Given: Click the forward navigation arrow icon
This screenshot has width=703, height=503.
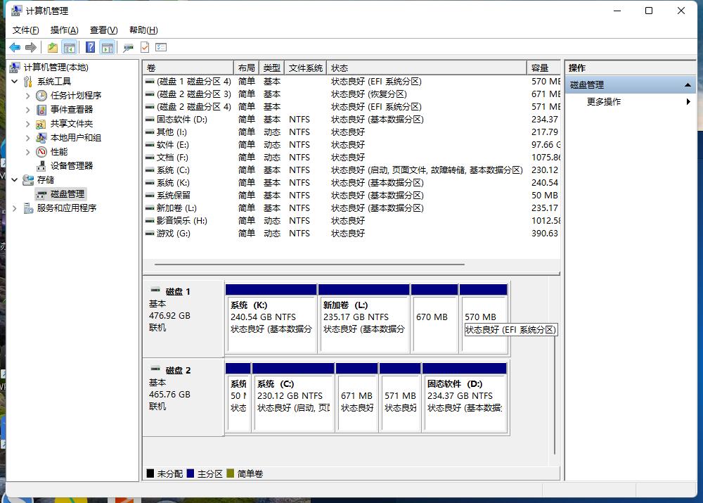Looking at the screenshot, I should (31, 47).
